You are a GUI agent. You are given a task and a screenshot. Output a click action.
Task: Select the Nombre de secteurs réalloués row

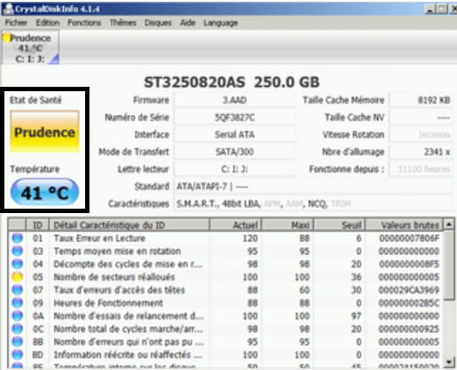[225, 276]
